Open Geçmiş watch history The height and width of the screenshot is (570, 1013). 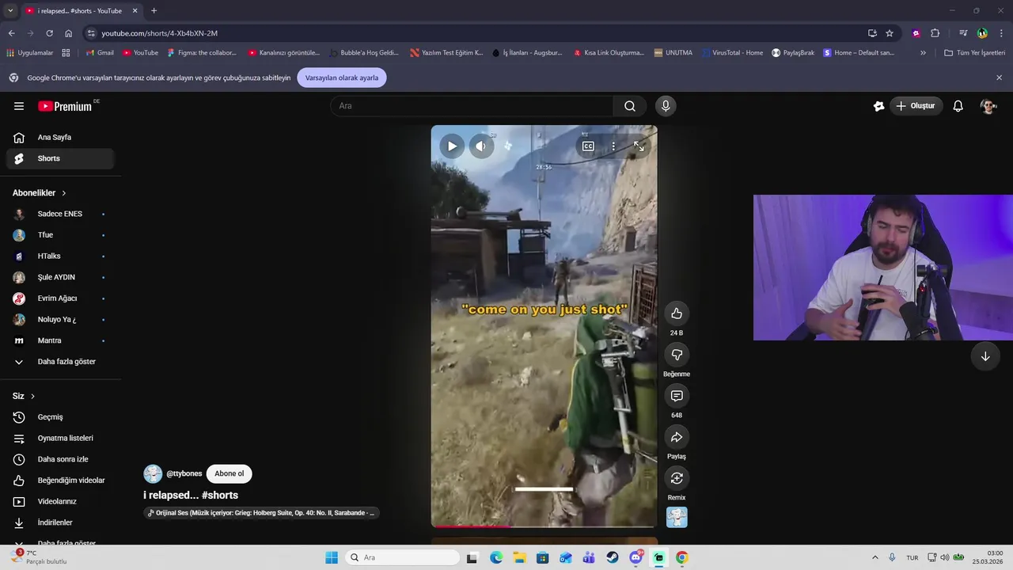pyautogui.click(x=60, y=417)
